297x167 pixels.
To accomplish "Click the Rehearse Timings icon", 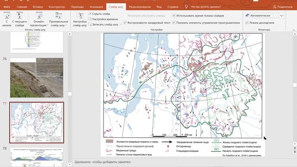I will 90,19.
